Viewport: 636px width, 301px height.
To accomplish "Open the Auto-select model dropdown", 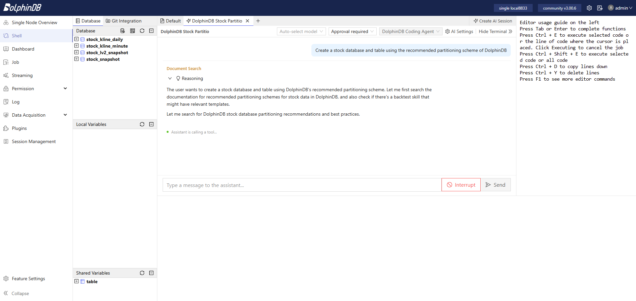I will click(x=301, y=31).
